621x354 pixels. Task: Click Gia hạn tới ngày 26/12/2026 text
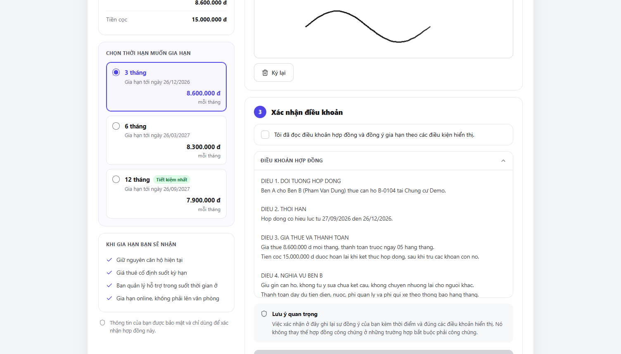tap(157, 82)
